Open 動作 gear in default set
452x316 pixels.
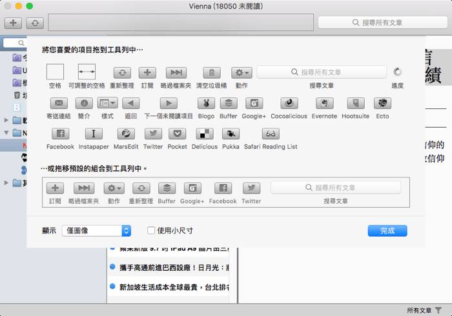coord(114,188)
